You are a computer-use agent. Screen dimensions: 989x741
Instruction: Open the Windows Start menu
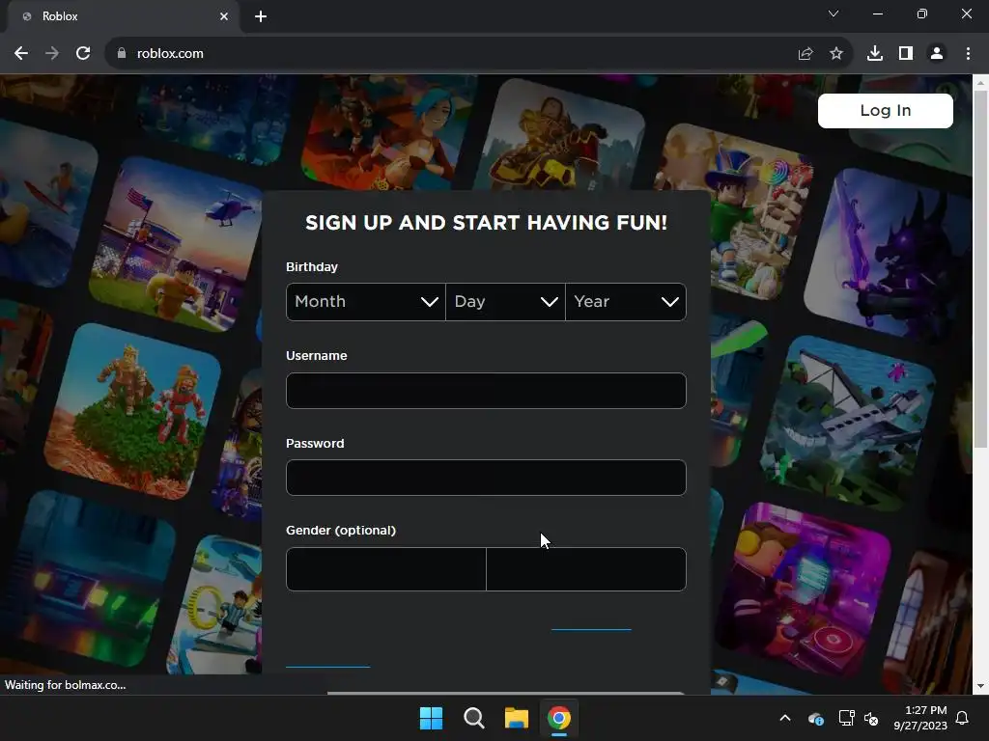tap(432, 718)
